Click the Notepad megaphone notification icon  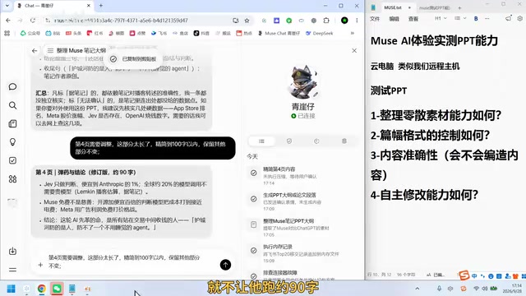(x=509, y=18)
